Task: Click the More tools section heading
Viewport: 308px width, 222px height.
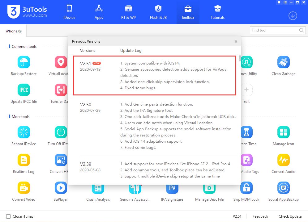Action: pyautogui.click(x=21, y=116)
